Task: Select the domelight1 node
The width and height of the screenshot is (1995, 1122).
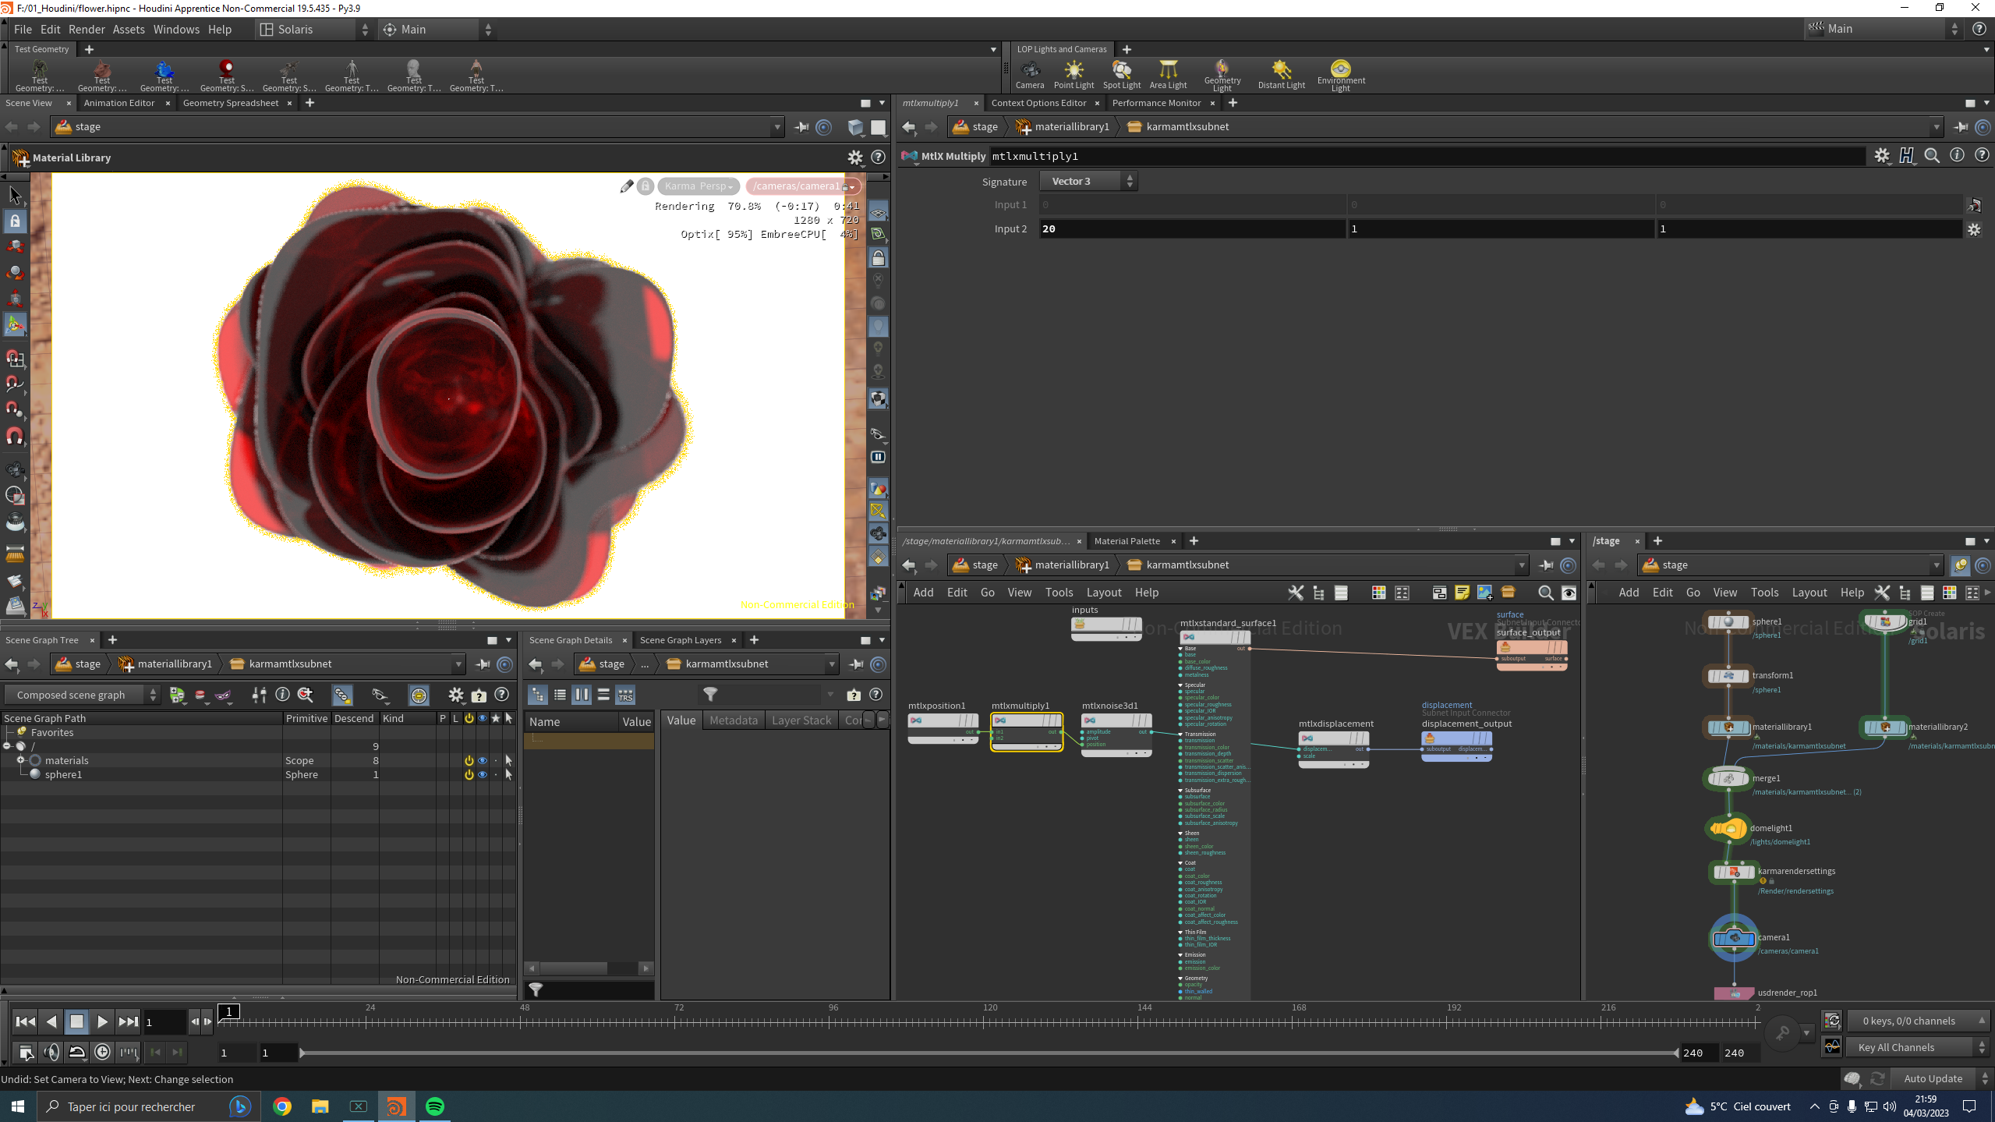Action: coord(1727,828)
